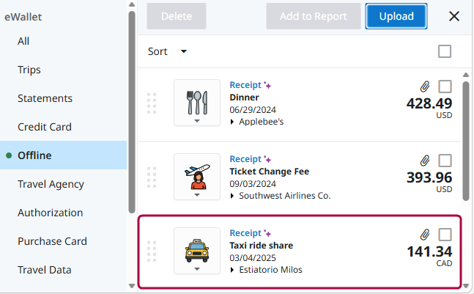Click the date 03/04/2025
474x294 pixels.
click(253, 258)
